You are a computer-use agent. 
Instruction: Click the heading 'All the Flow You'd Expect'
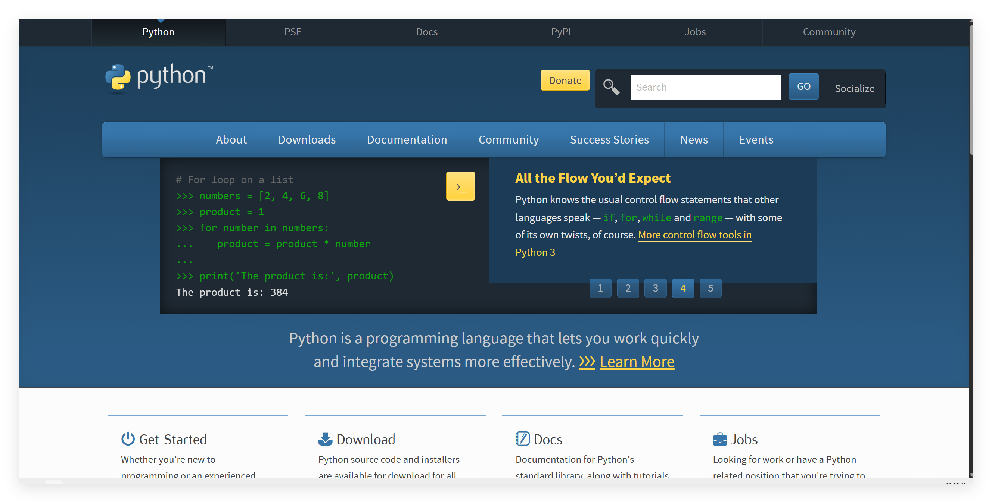593,178
